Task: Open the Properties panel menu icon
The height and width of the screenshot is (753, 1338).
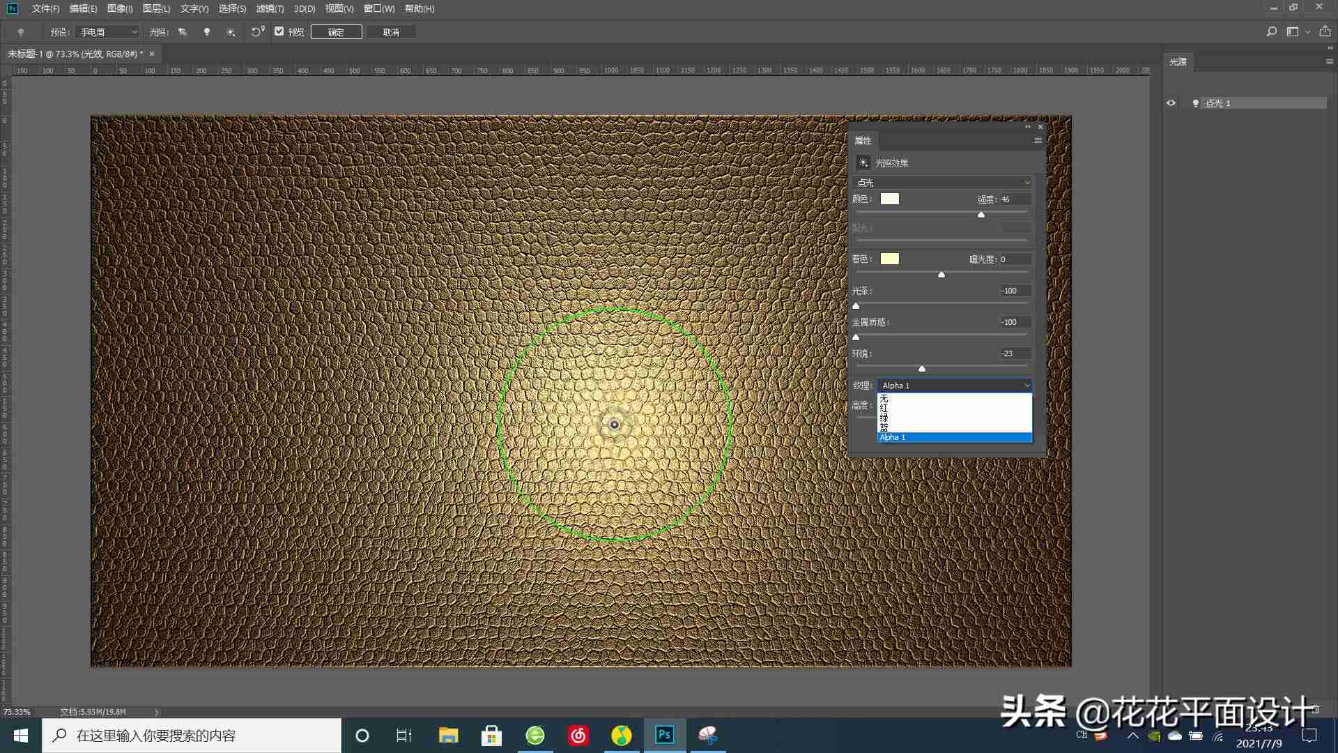Action: (1038, 141)
